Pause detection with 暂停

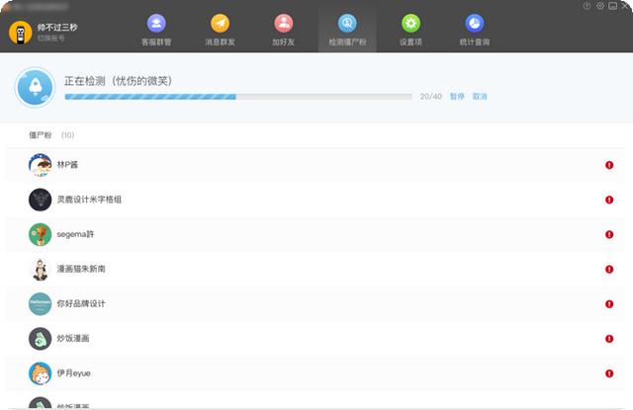[x=457, y=97]
